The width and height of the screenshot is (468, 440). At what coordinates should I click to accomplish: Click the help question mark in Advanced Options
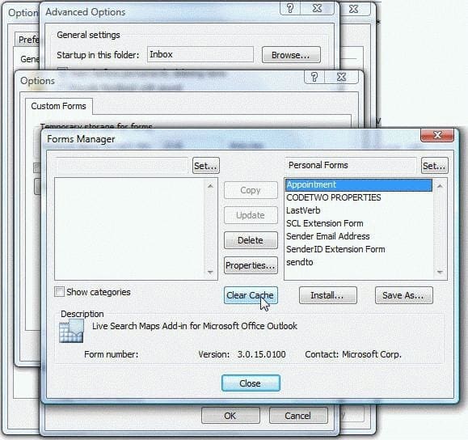click(x=290, y=8)
